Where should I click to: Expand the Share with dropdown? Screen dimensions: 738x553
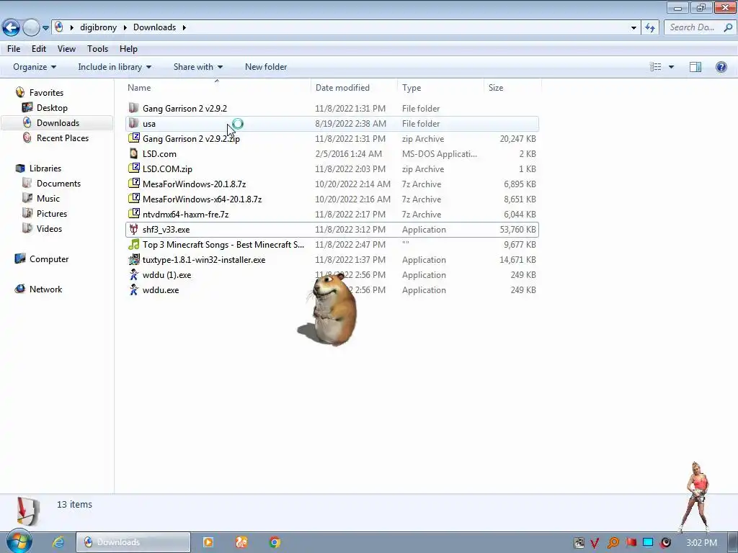198,67
